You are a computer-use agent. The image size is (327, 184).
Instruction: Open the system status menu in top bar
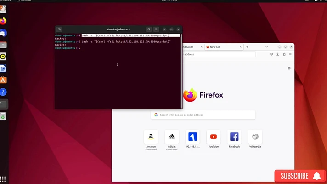[x=320, y=1]
